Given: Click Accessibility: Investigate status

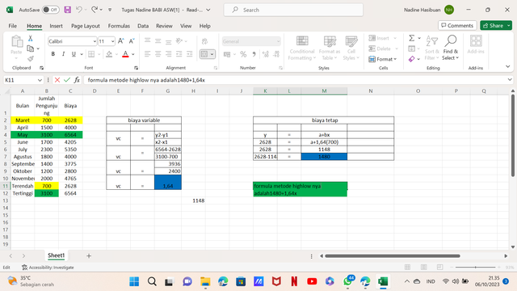Looking at the screenshot, I should coord(48,268).
